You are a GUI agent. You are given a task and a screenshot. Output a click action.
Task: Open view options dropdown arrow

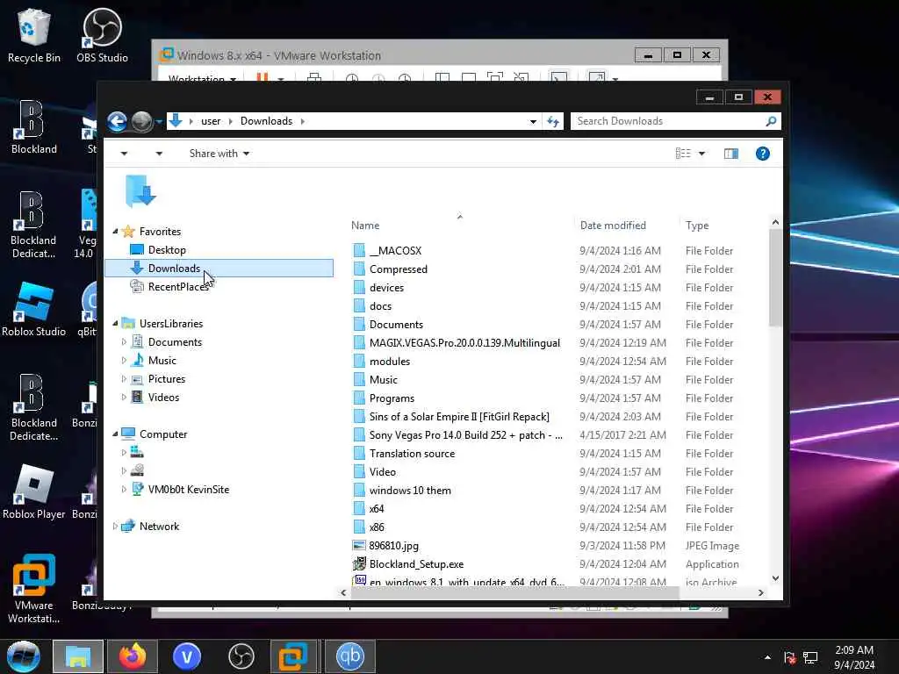(x=701, y=154)
